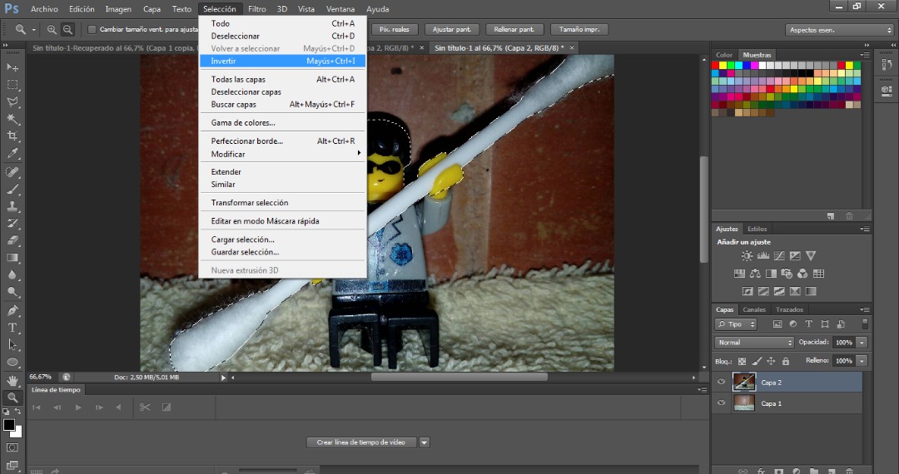Open the Opacidad slider dropdown arrow

tap(862, 343)
